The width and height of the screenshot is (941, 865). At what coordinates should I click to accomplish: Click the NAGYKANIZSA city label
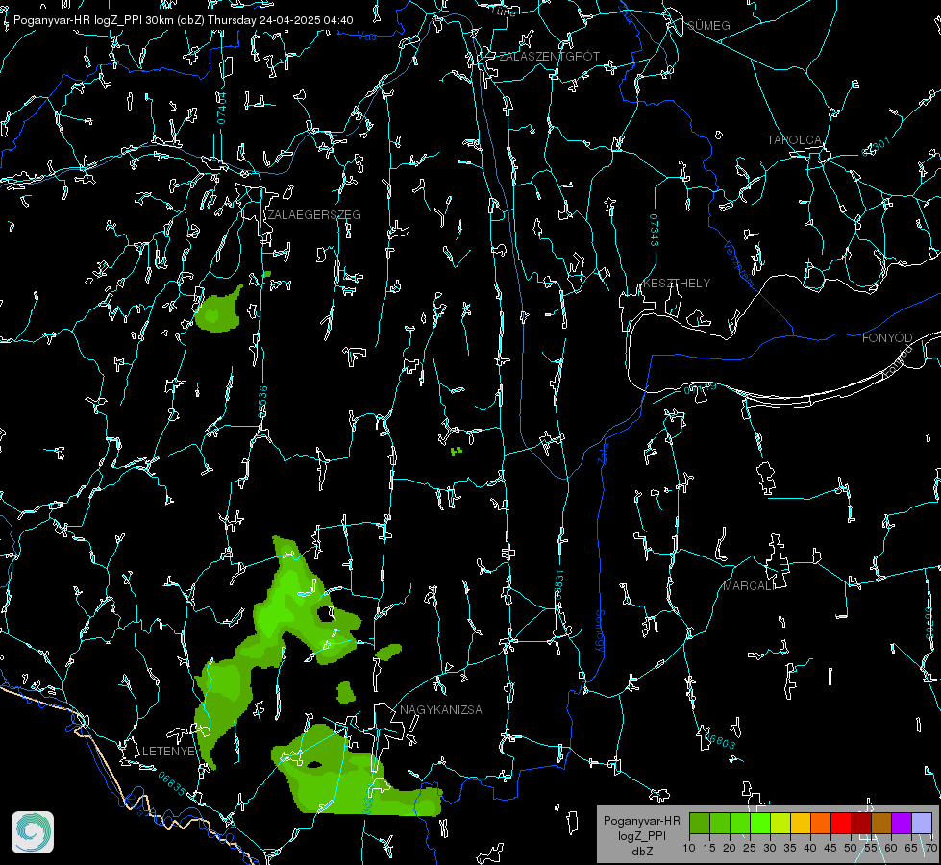pyautogui.click(x=441, y=710)
